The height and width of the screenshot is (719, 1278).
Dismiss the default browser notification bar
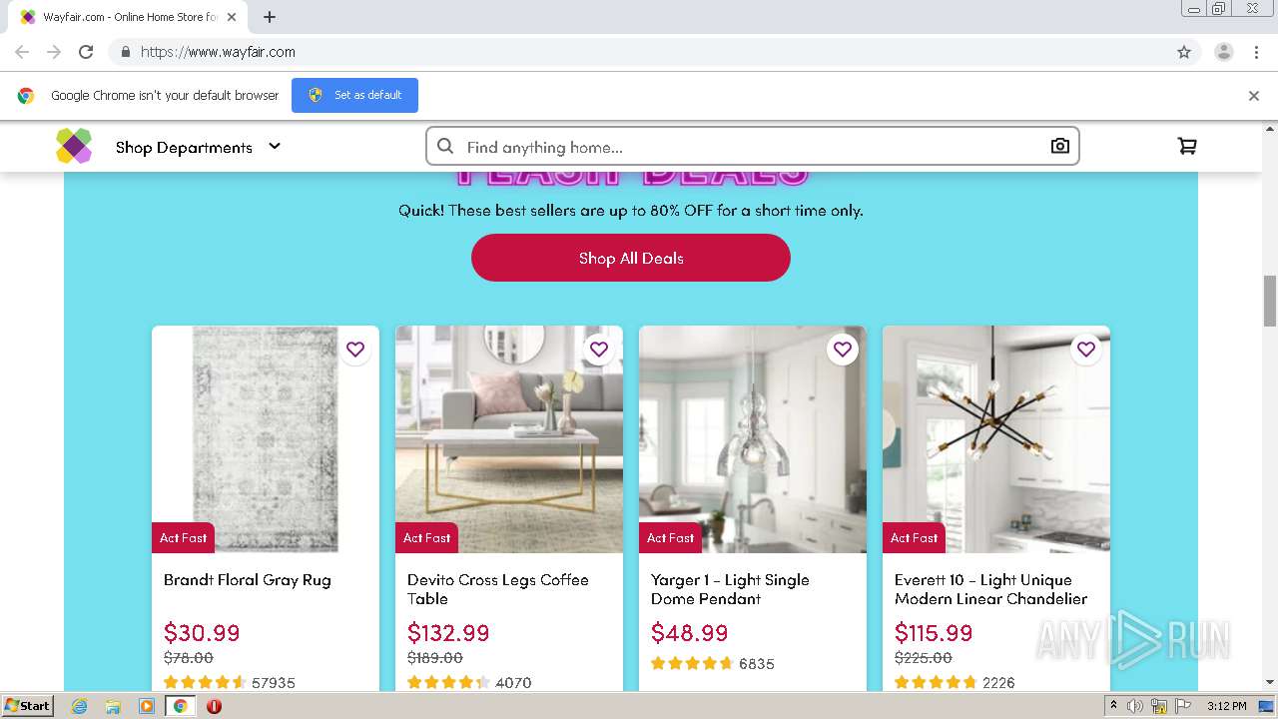(x=1254, y=96)
